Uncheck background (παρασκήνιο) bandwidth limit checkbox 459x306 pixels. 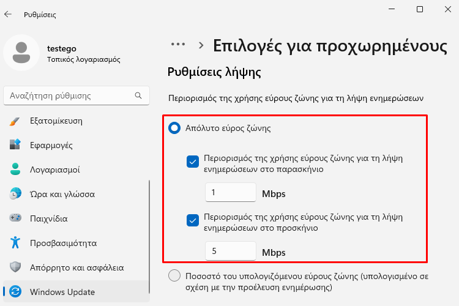point(193,162)
